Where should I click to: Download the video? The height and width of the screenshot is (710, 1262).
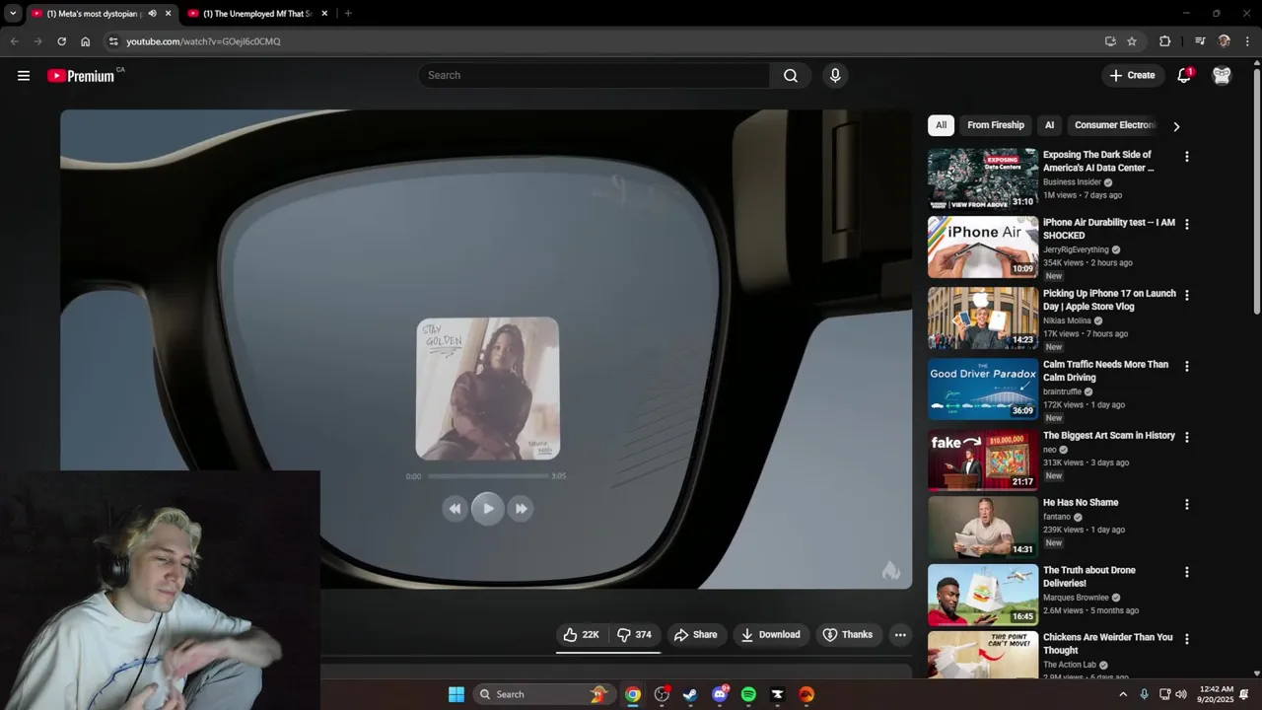click(x=770, y=634)
